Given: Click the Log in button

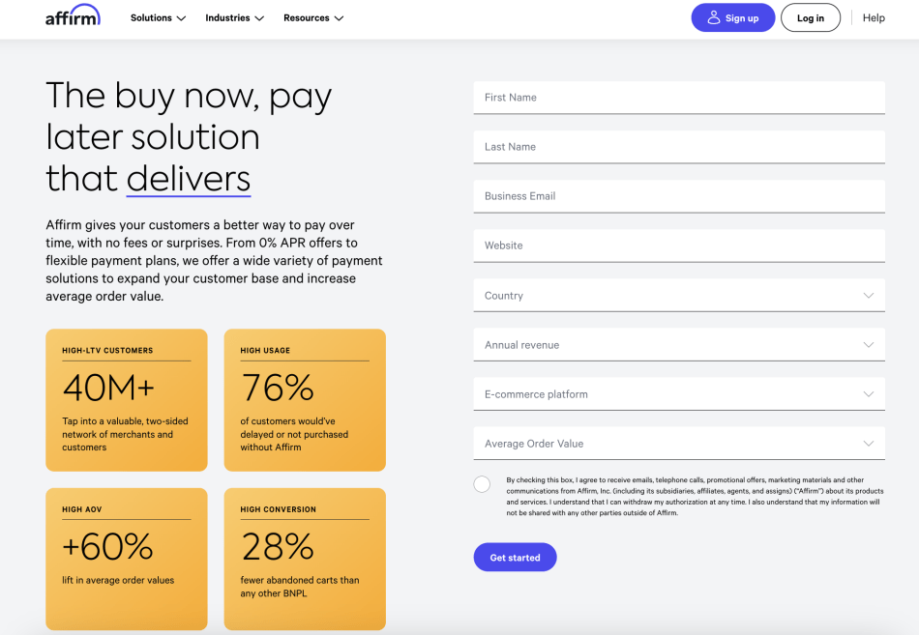Looking at the screenshot, I should [x=811, y=17].
